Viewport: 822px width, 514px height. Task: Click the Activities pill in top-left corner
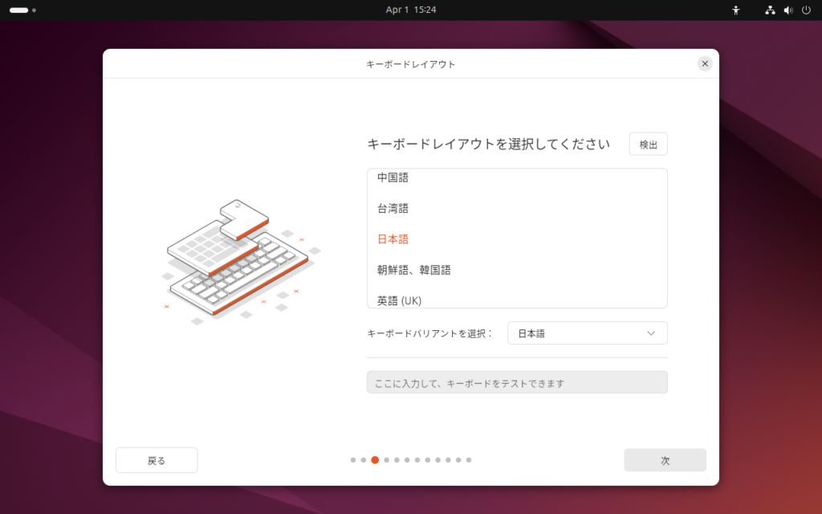pos(19,10)
